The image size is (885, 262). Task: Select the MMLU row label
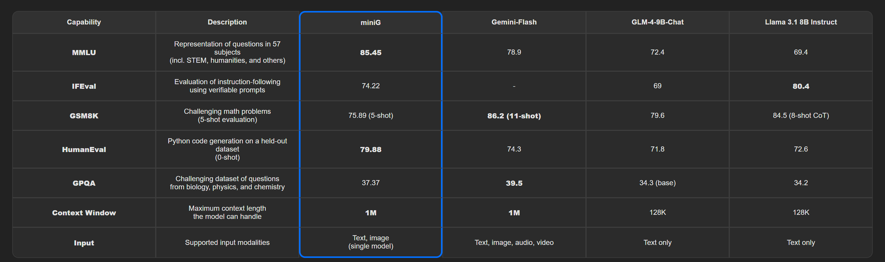84,53
